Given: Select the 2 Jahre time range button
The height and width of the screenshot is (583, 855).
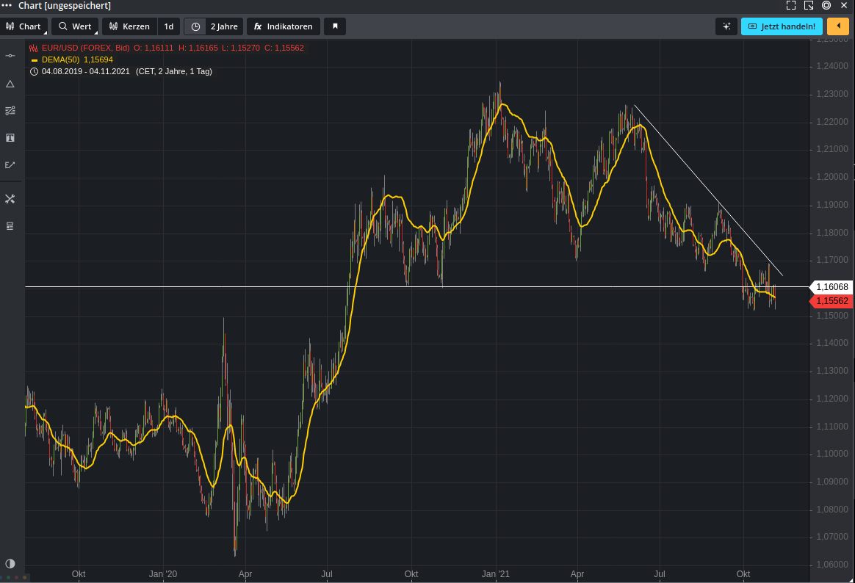Looking at the screenshot, I should [223, 26].
